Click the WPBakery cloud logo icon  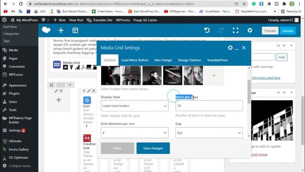46,30
